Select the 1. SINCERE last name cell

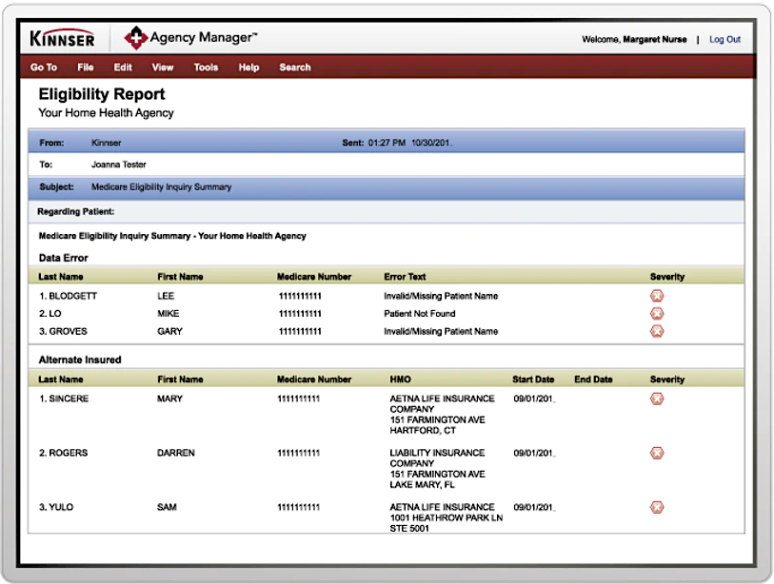coord(64,399)
